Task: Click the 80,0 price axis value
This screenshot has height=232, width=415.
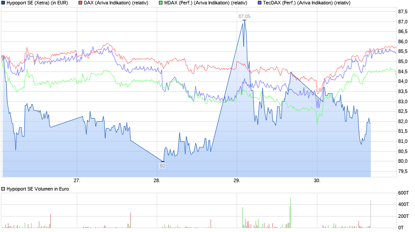Action: click(403, 161)
